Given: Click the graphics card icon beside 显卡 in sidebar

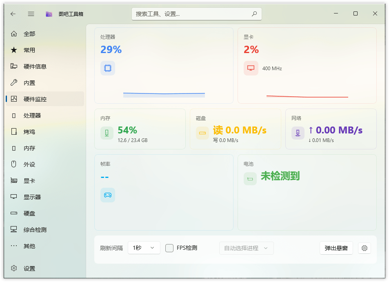Looking at the screenshot, I should (x=14, y=180).
